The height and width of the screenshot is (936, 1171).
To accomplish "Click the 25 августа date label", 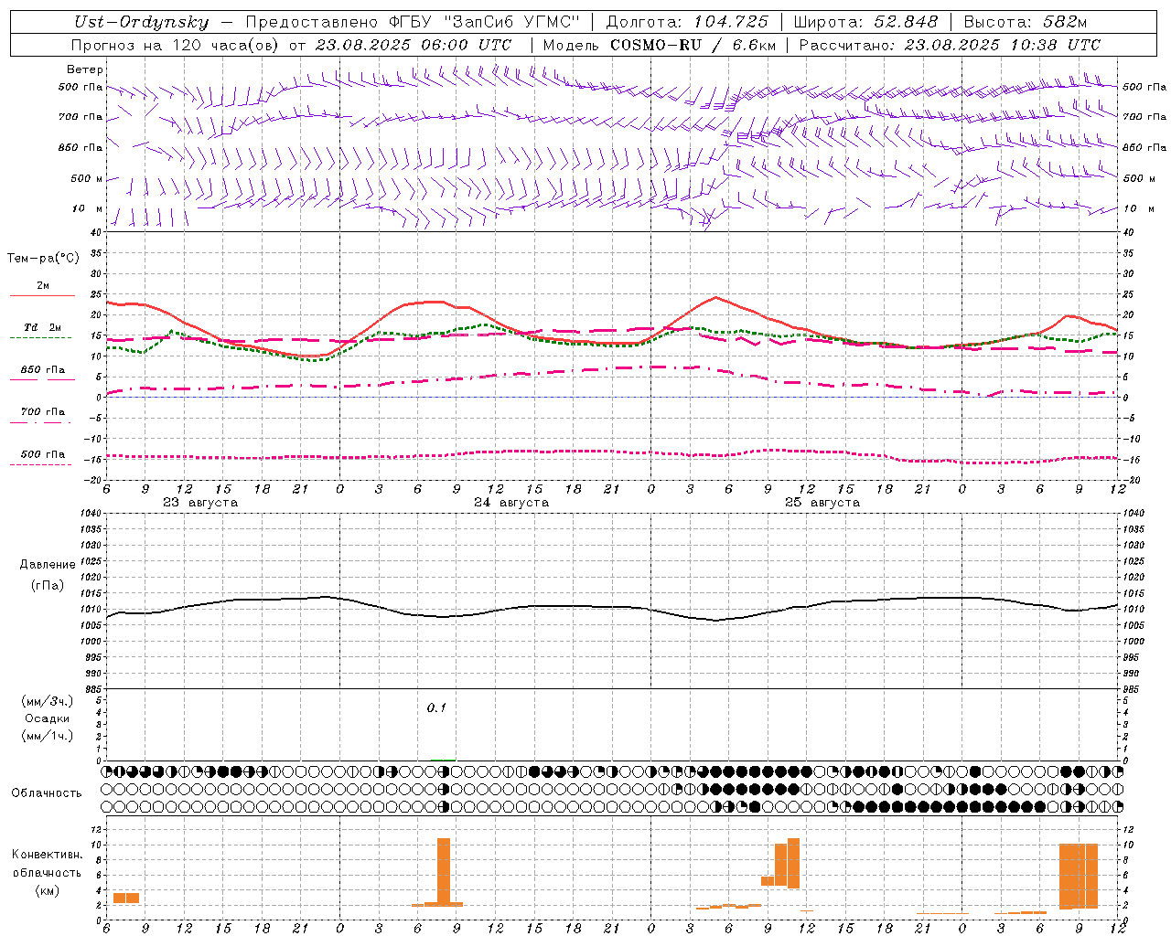I will click(x=822, y=503).
